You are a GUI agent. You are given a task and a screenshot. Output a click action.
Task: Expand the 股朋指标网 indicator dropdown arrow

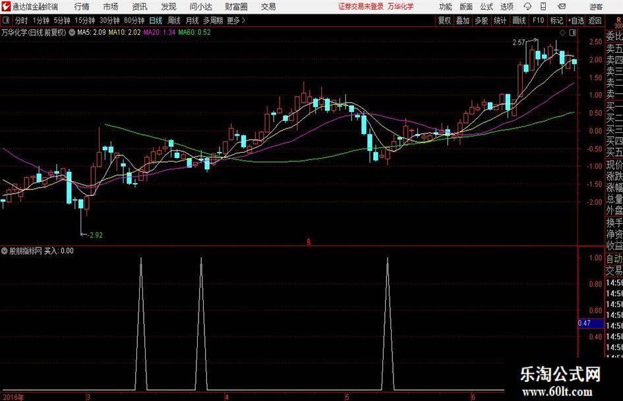point(5,251)
